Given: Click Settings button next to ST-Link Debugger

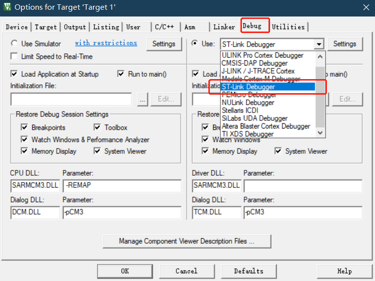Looking at the screenshot, I should coord(345,44).
